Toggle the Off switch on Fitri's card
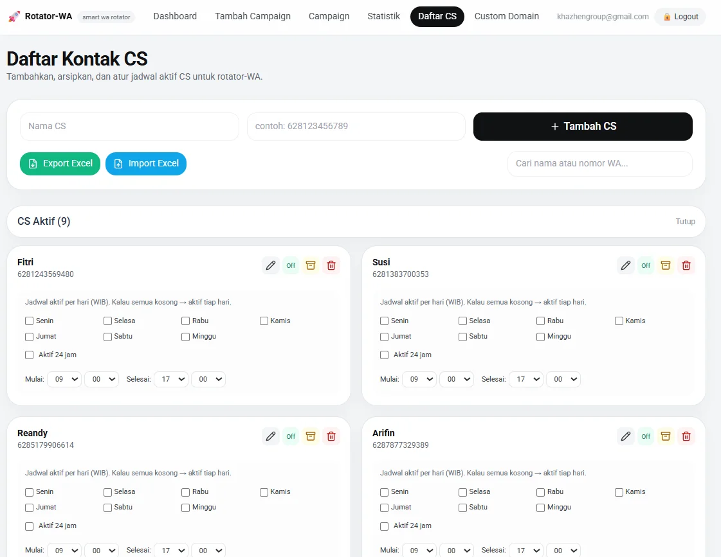Screen dimensions: 721x557 coord(290,265)
